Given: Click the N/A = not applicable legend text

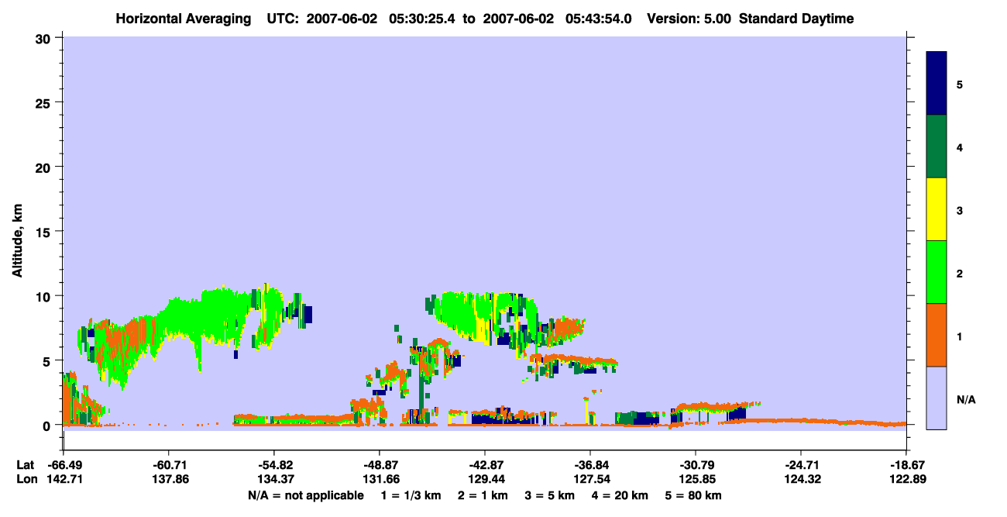Looking at the screenshot, I should coord(305,495).
